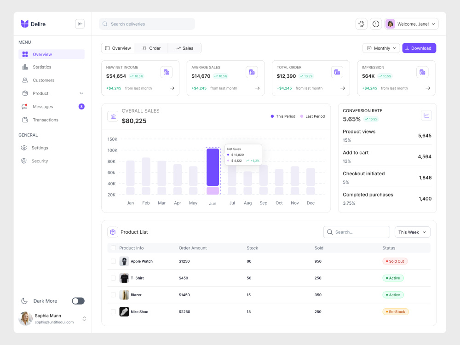This screenshot has width=460, height=345.
Task: Open the notifications bell icon
Action: [x=362, y=24]
